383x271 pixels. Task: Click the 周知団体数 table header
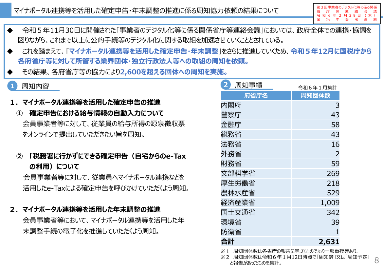click(x=315, y=95)
